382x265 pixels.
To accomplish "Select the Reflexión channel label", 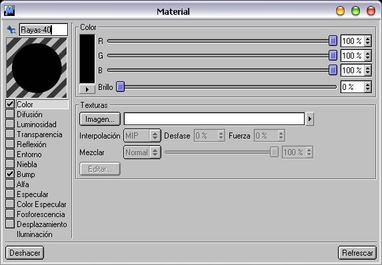I will coord(31,144).
